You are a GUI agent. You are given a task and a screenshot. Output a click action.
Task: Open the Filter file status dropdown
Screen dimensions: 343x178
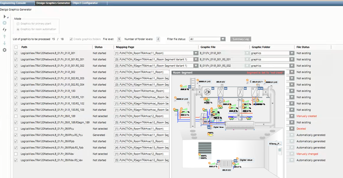click(223, 39)
